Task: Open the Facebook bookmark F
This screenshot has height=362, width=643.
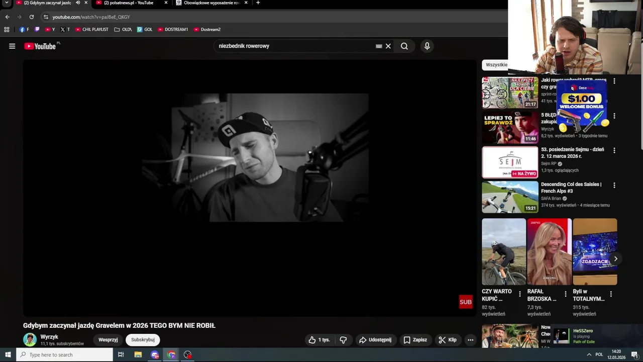Action: pyautogui.click(x=24, y=30)
